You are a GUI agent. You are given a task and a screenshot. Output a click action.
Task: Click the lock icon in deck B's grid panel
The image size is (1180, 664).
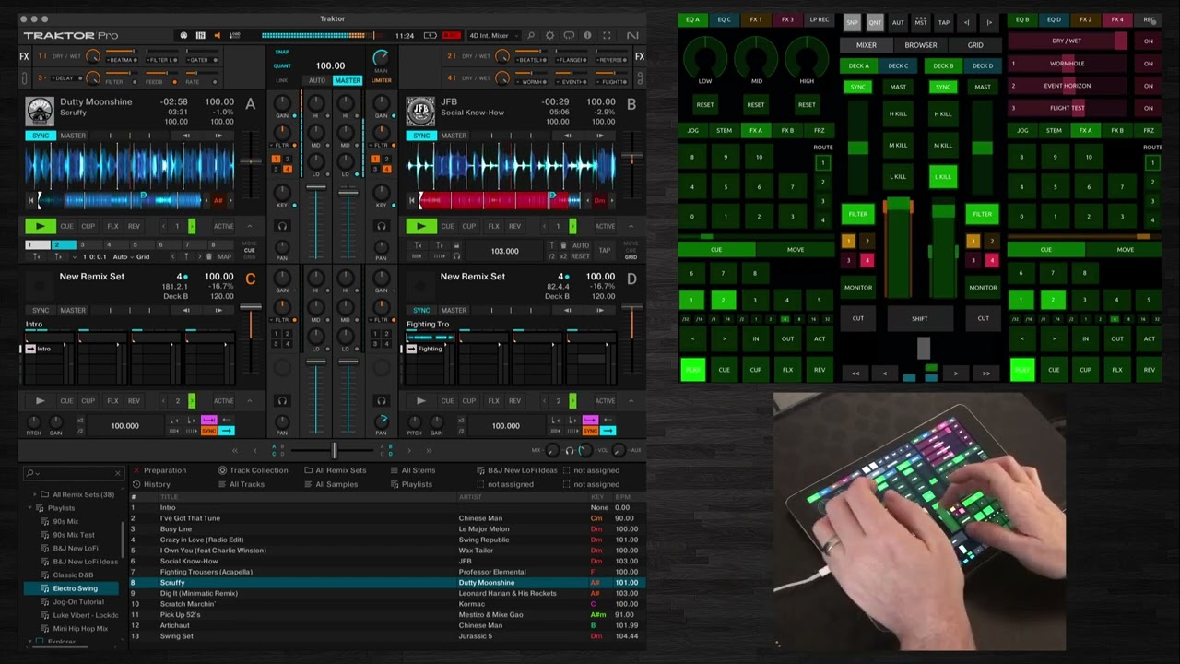(x=455, y=245)
